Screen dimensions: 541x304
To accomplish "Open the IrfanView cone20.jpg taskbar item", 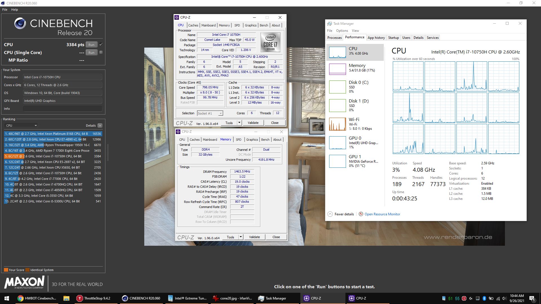I will point(232,298).
